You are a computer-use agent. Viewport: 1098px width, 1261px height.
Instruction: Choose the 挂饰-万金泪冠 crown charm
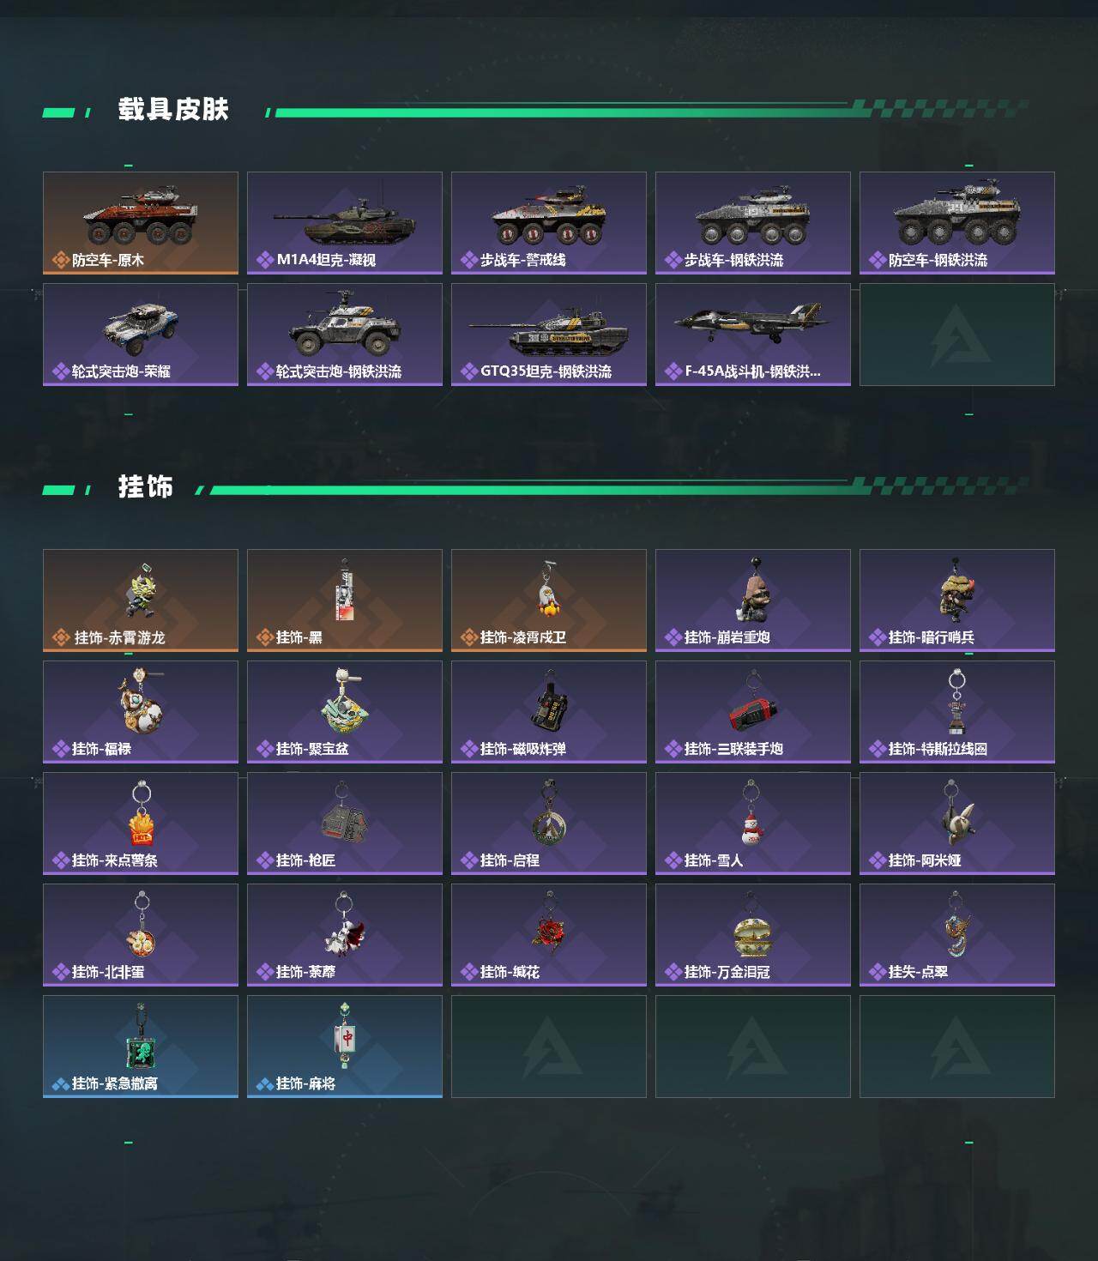[753, 935]
